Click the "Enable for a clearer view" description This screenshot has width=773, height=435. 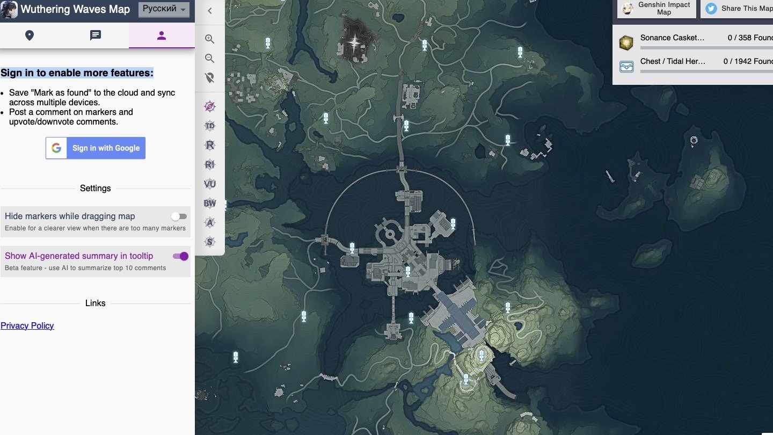click(95, 228)
